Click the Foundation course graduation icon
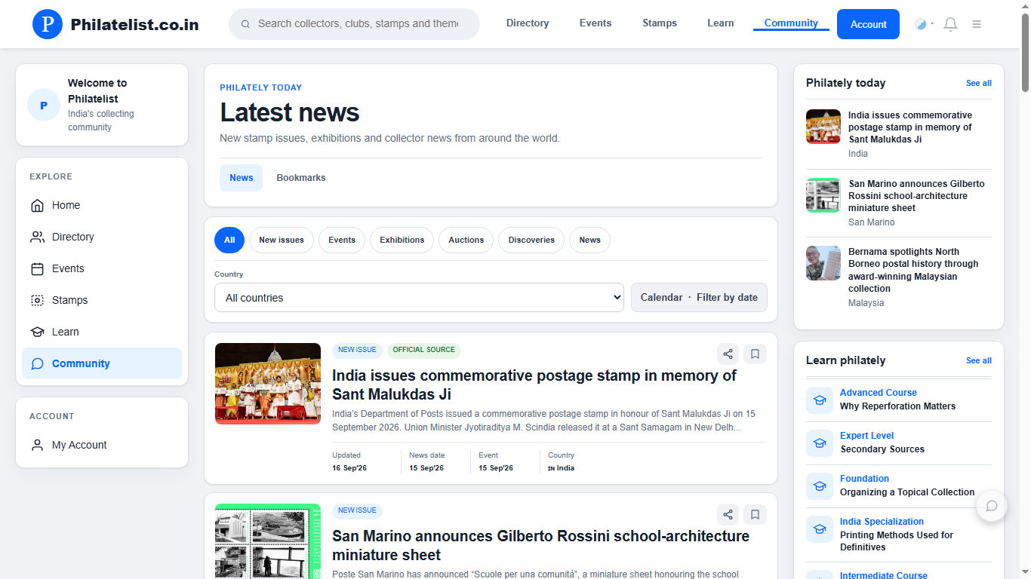1031x579 pixels. 820,486
